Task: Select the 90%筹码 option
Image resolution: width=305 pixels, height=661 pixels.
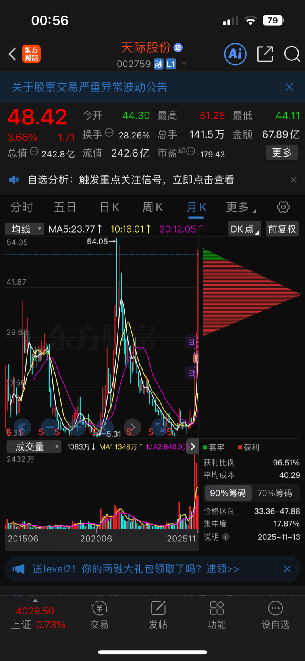Action: coord(228,493)
